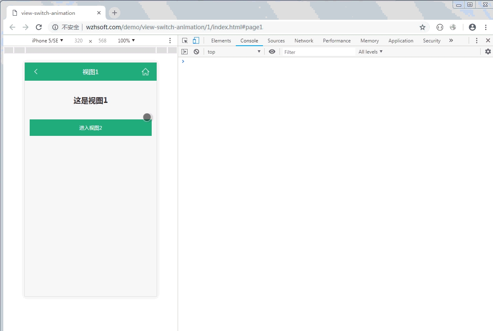Open the top JavaScript context dropdown
493x331 pixels.
tap(234, 51)
